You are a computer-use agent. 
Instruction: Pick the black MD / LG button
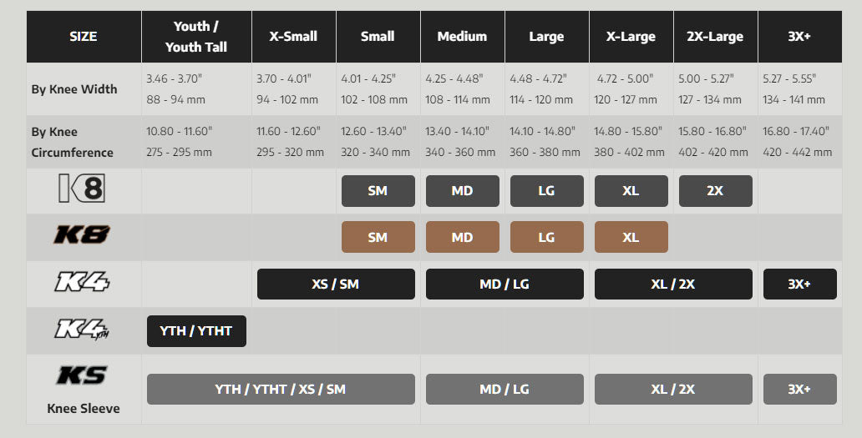click(x=505, y=284)
